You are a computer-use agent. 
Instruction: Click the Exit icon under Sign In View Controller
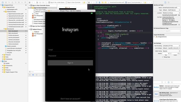point(33,18)
